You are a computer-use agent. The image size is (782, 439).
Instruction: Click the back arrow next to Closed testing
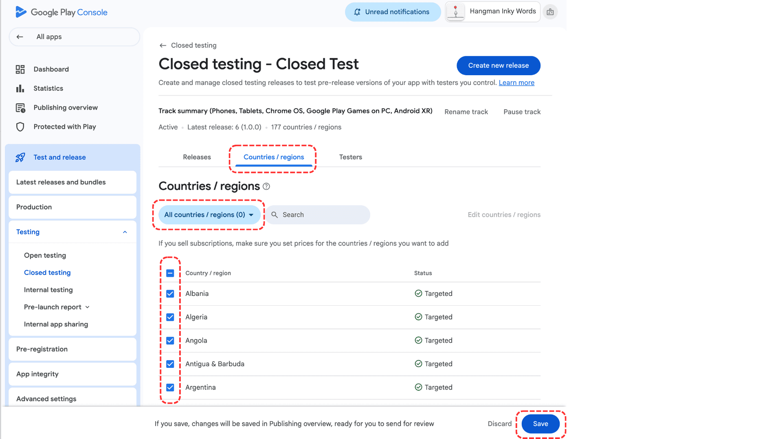163,46
